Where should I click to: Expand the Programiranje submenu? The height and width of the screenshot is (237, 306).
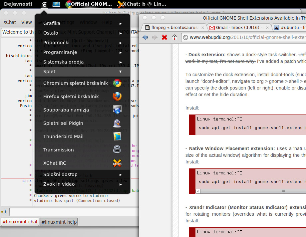pos(82,52)
